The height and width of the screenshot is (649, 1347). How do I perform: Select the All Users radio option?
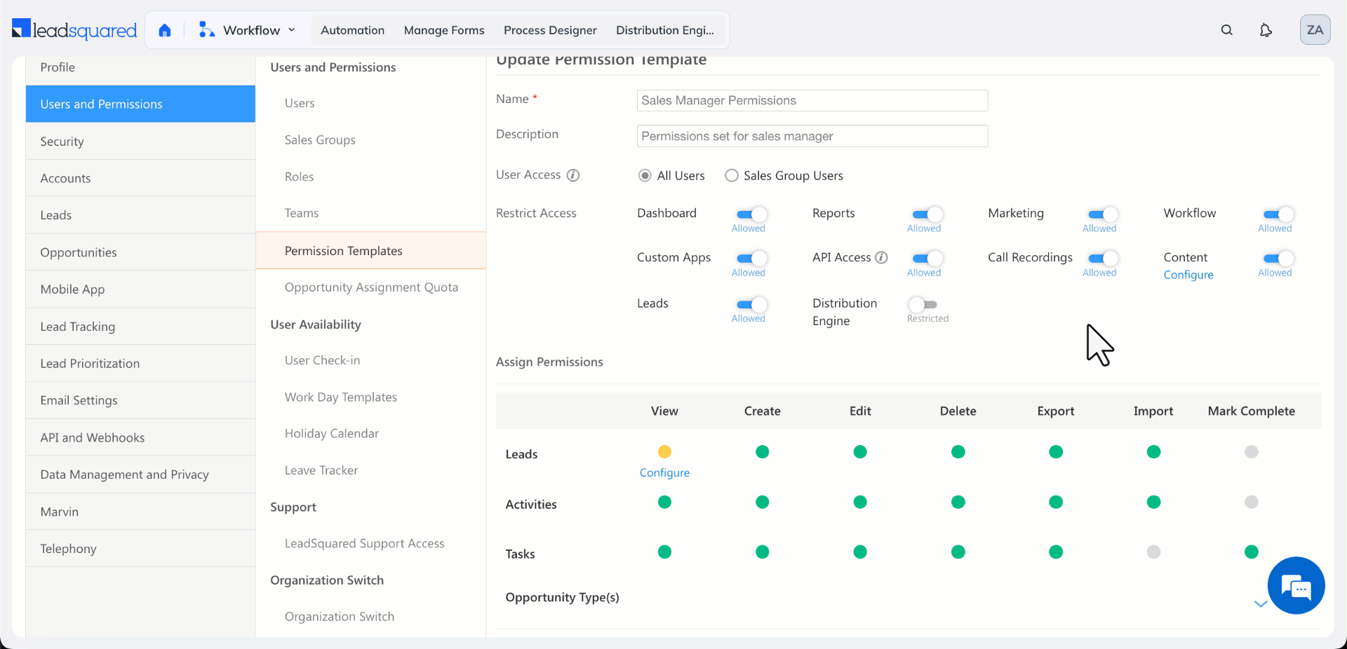tap(645, 175)
